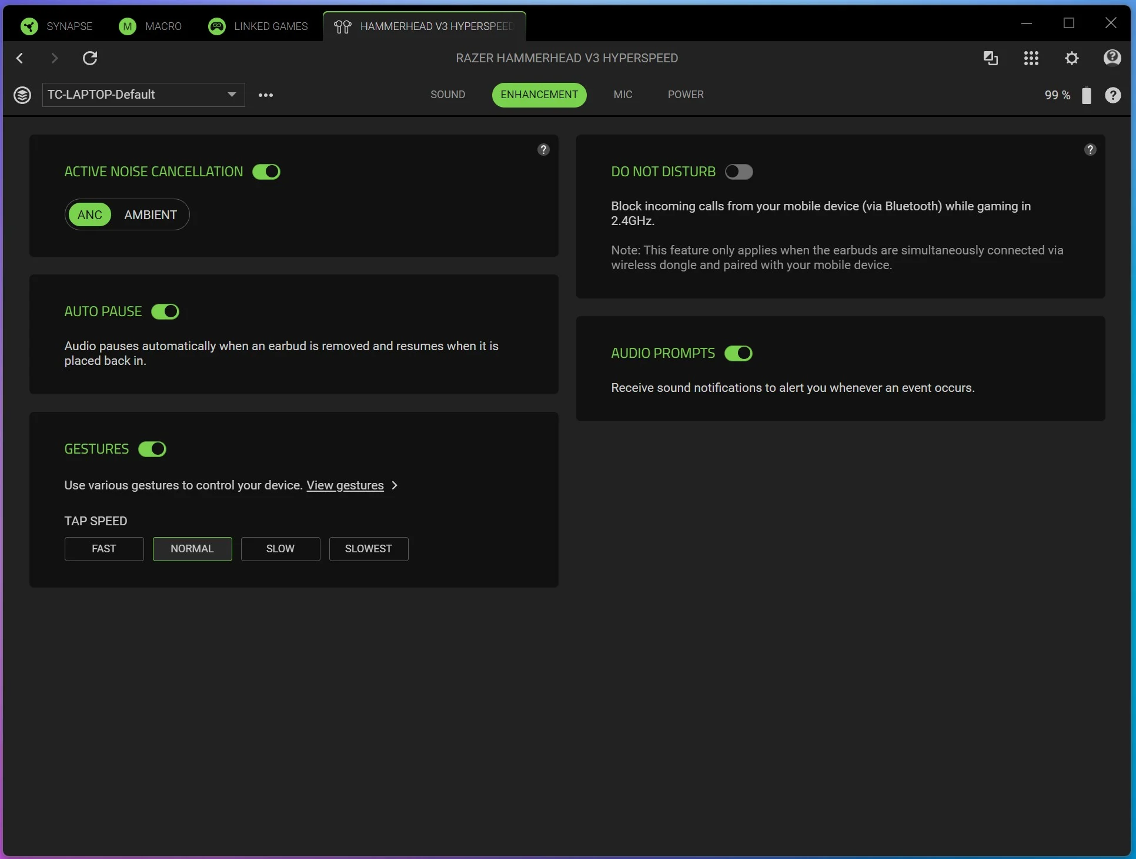Open the Linked Games tab
The height and width of the screenshot is (859, 1136).
(x=258, y=26)
